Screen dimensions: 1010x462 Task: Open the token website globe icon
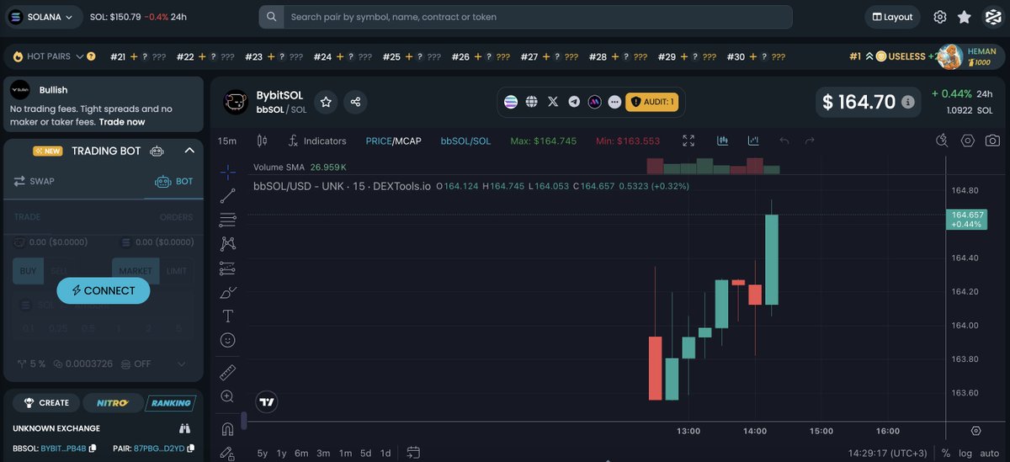(532, 102)
